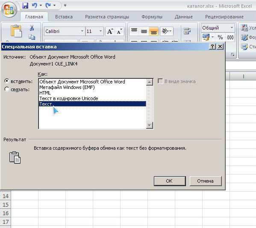The image size is (256, 228).
Task: Apply the accounting number format
Action: coord(206,37)
